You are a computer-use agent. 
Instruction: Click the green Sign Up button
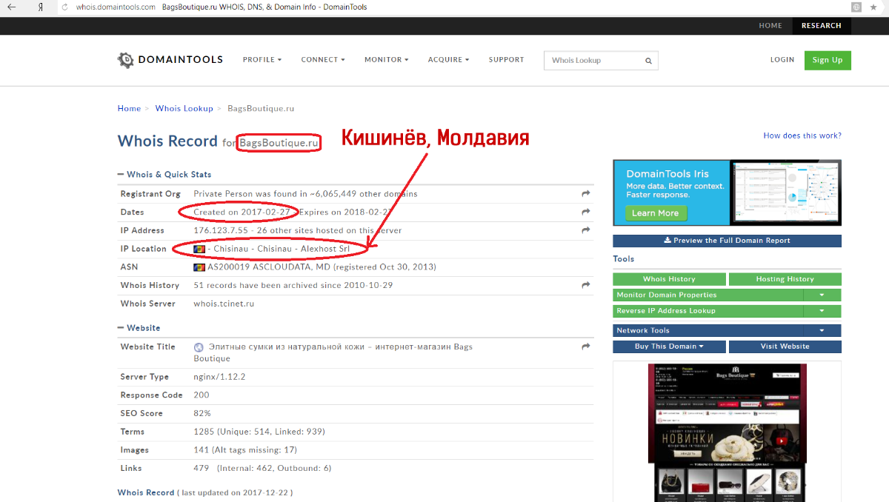coord(828,60)
